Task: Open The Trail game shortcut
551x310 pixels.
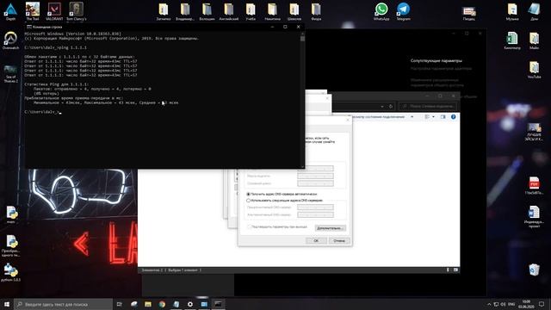Action: [x=33, y=11]
